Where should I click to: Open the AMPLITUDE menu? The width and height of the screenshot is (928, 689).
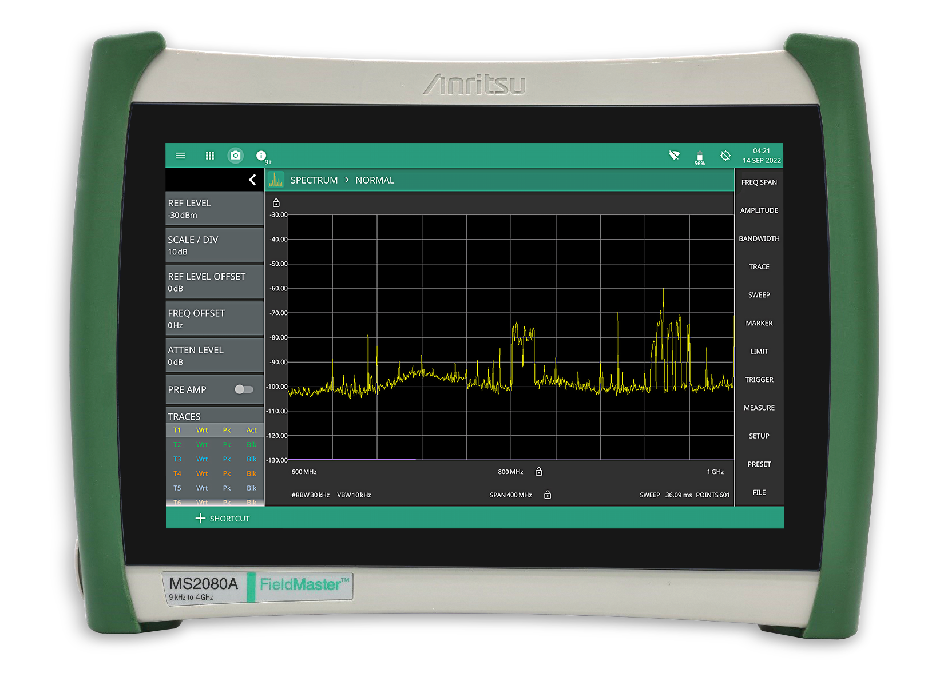click(759, 210)
